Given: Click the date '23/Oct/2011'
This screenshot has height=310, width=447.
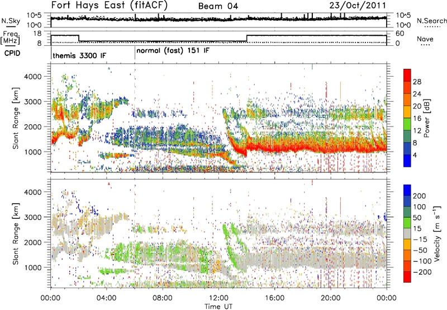Looking at the screenshot, I should (358, 6).
